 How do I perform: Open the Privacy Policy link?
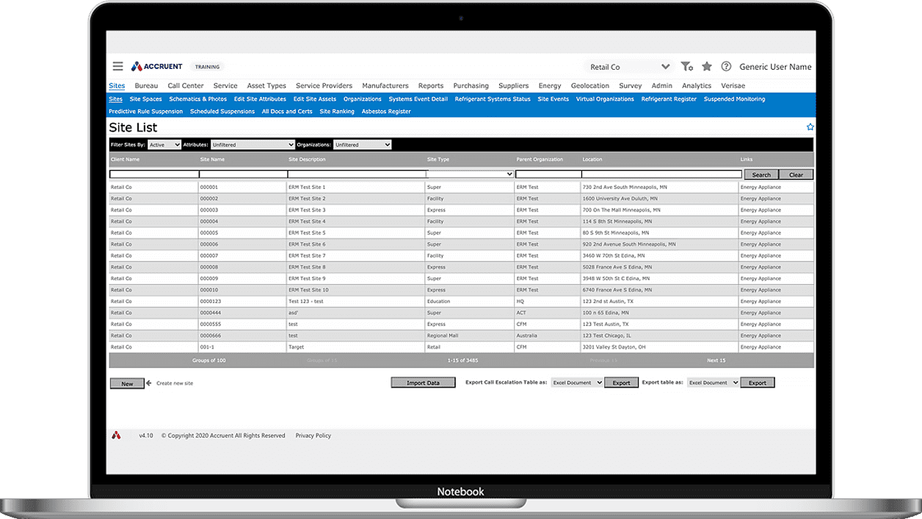(x=313, y=435)
